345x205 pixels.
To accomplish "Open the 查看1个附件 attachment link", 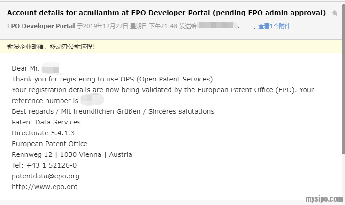I will tap(274, 26).
